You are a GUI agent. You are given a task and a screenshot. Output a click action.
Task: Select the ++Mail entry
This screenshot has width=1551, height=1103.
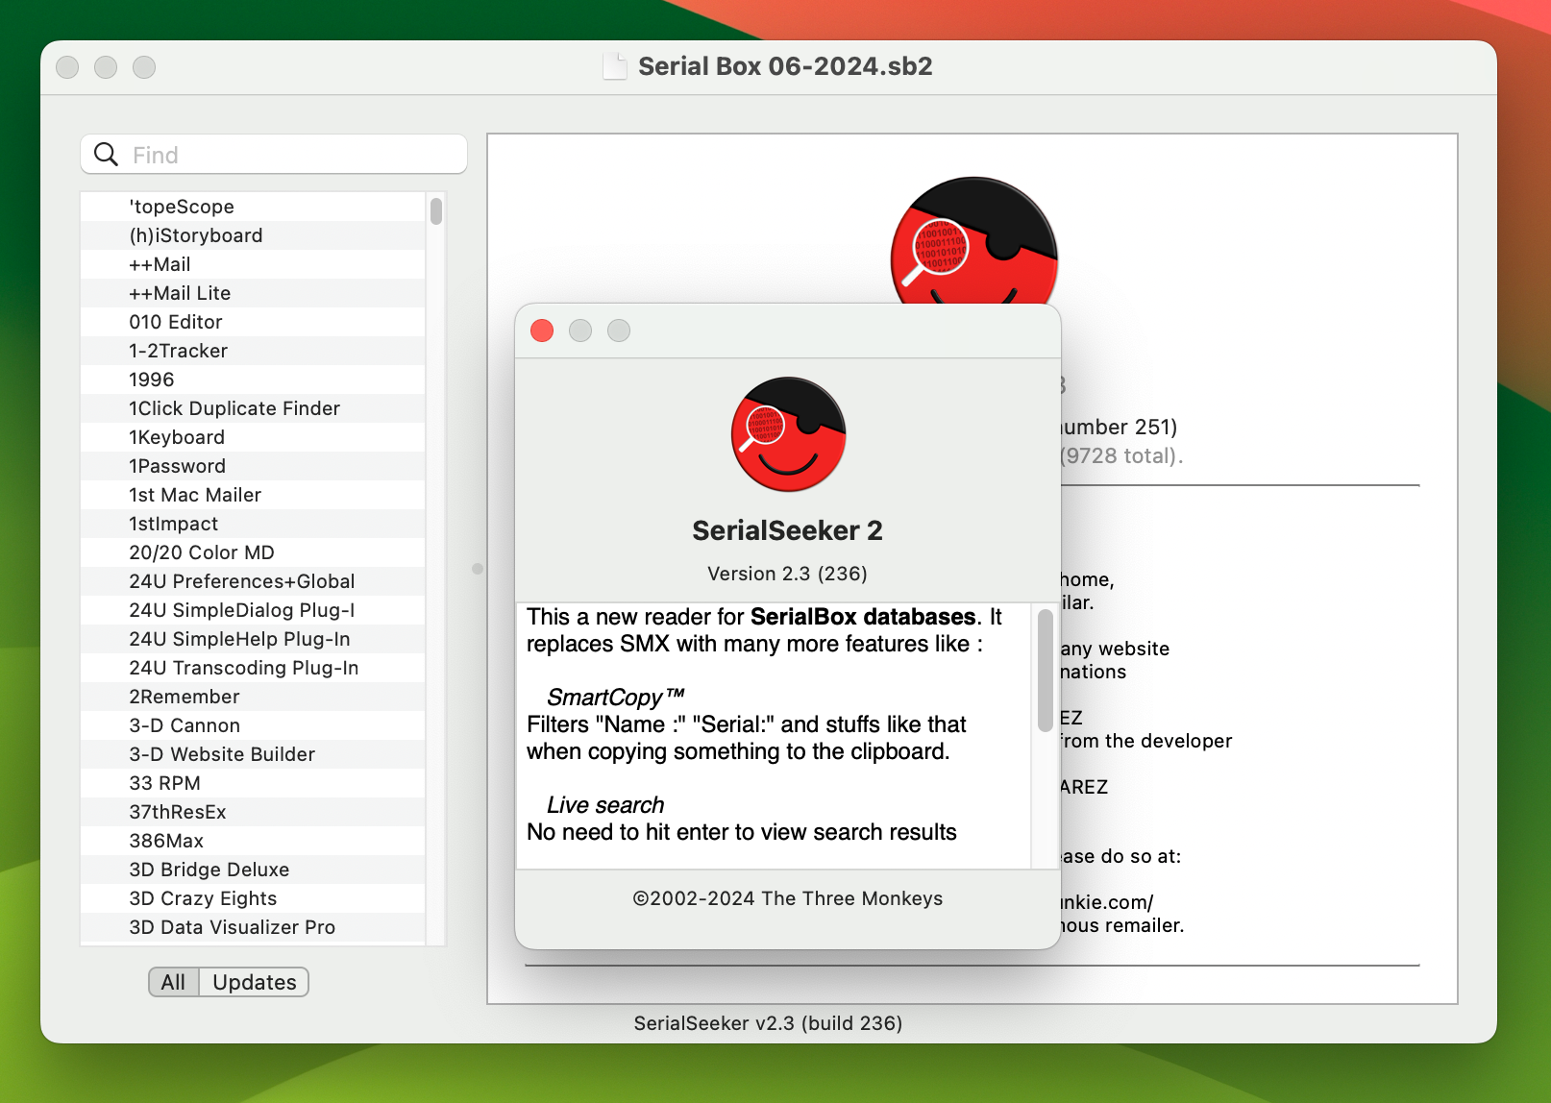pos(253,264)
